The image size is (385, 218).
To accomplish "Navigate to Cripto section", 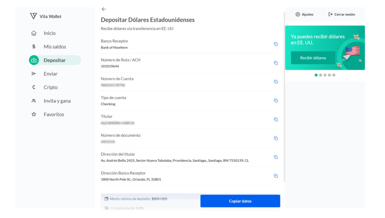I will [50, 87].
